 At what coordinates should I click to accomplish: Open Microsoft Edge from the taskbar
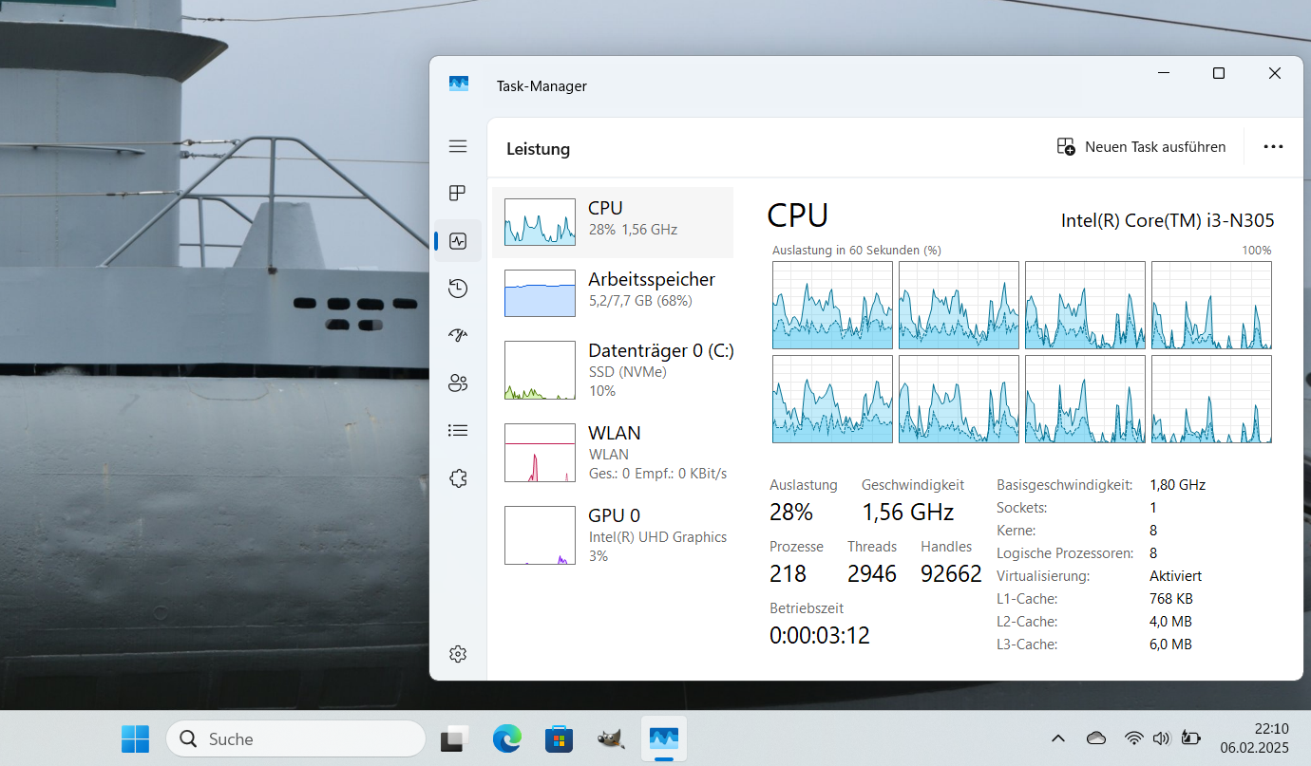click(506, 738)
